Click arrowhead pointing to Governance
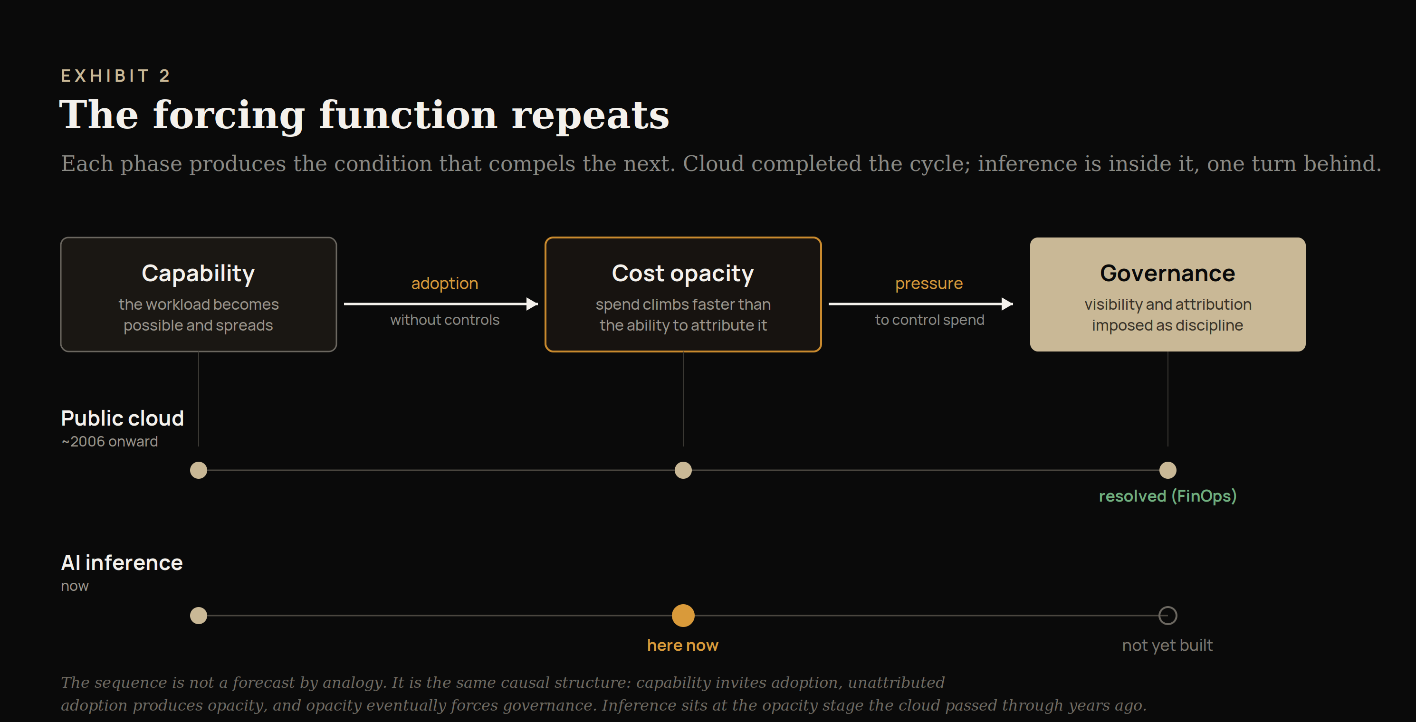This screenshot has width=1416, height=722. point(1007,304)
